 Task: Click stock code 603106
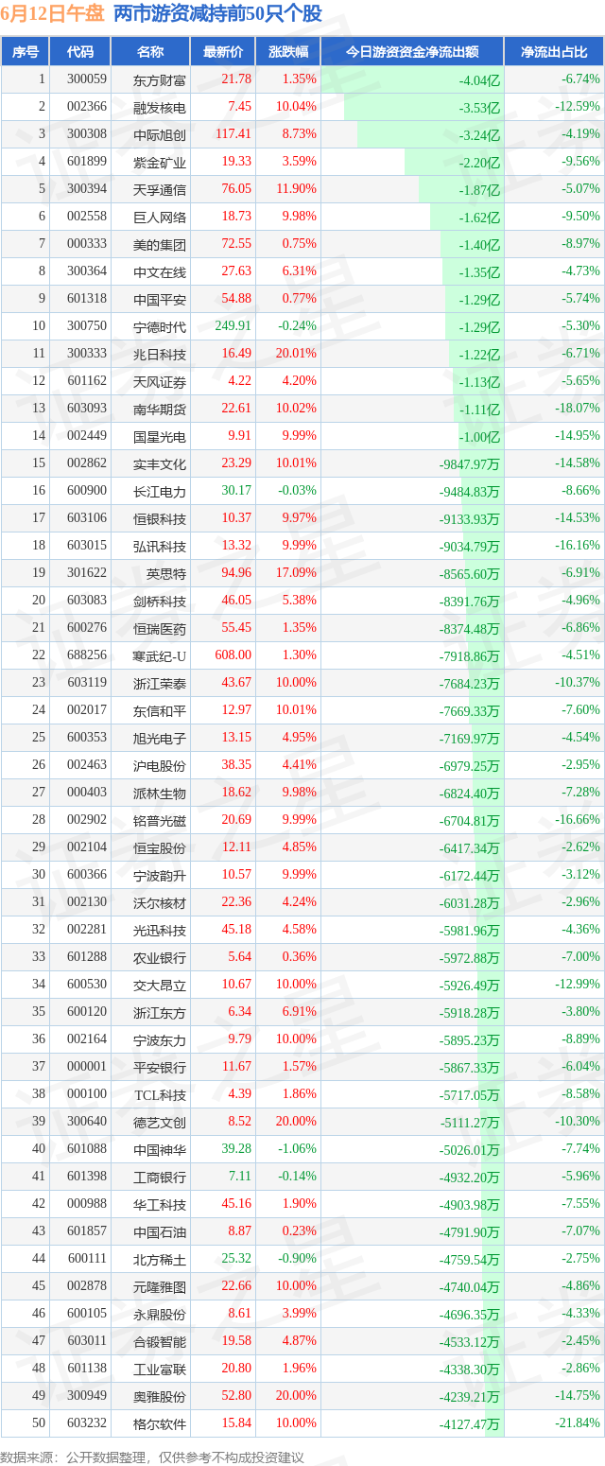87,518
